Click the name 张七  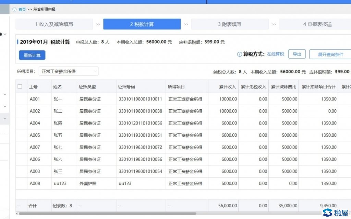coord(58,147)
